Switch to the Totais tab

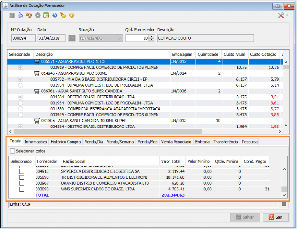click(x=15, y=141)
